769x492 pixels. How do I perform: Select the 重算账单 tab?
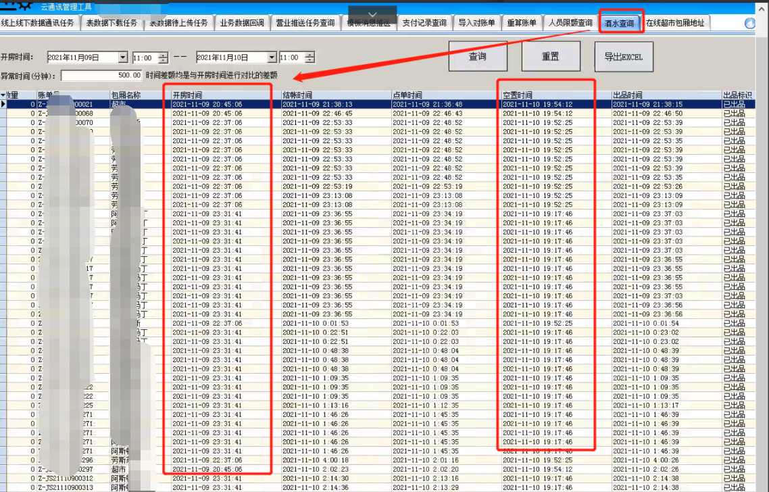coord(522,23)
